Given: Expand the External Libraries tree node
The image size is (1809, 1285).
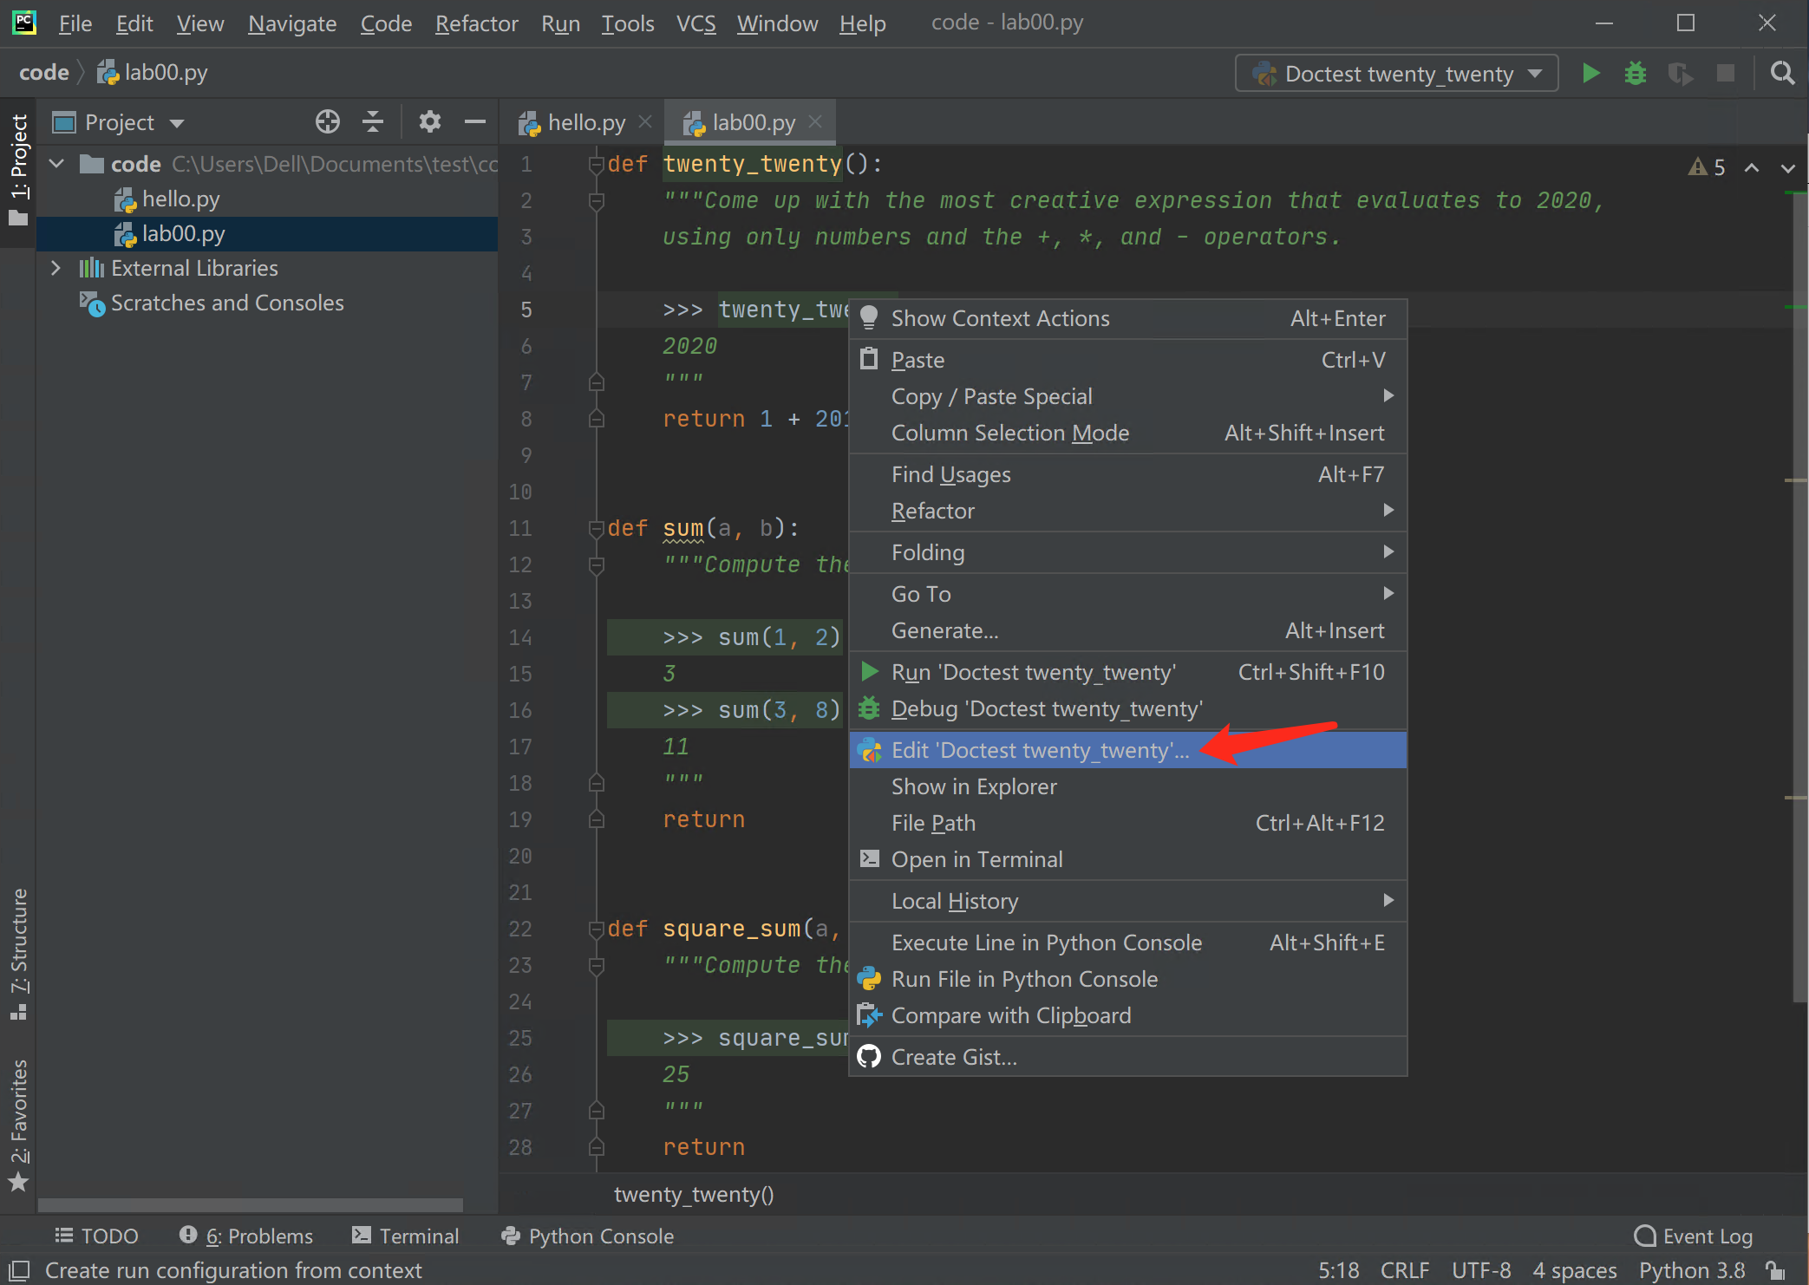Looking at the screenshot, I should pos(56,268).
